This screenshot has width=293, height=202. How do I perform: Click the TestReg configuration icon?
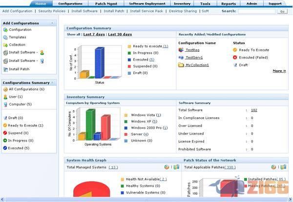pyautogui.click(x=181, y=50)
